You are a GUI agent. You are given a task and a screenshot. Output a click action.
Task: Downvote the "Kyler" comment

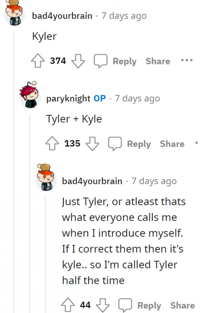point(79,61)
